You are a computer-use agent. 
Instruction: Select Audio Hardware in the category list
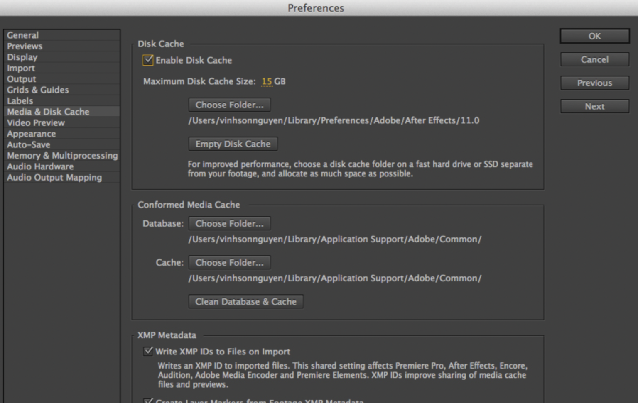[x=40, y=166]
